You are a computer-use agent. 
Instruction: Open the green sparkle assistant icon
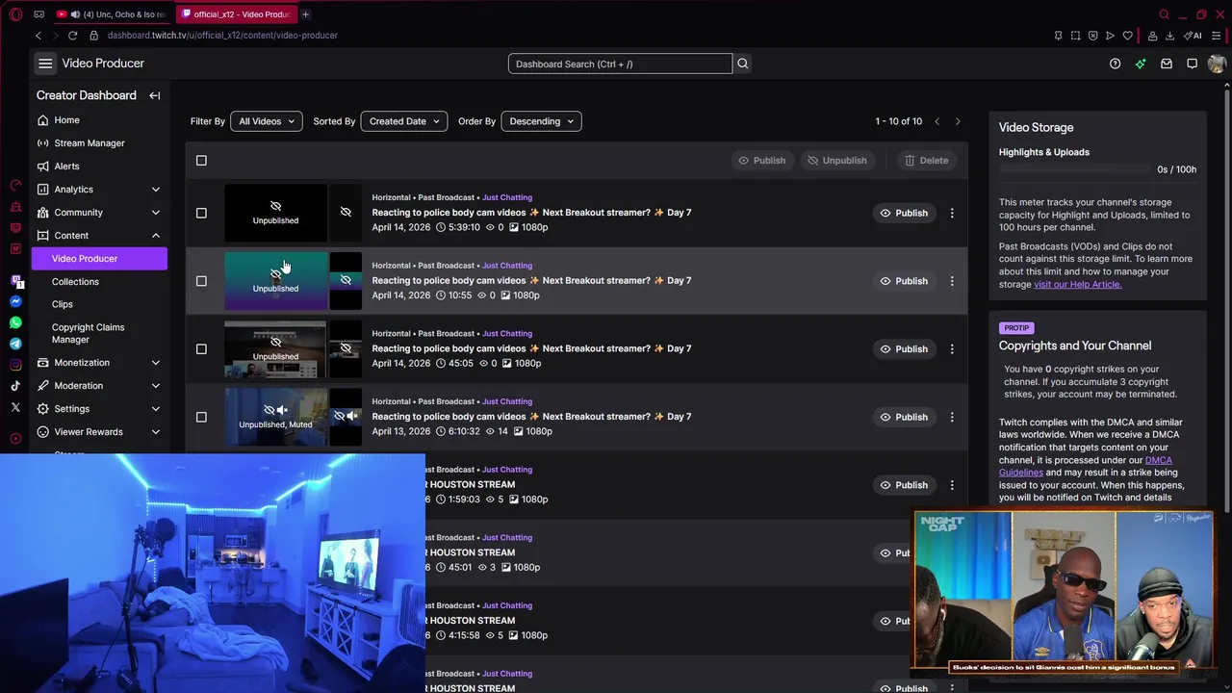(1141, 64)
